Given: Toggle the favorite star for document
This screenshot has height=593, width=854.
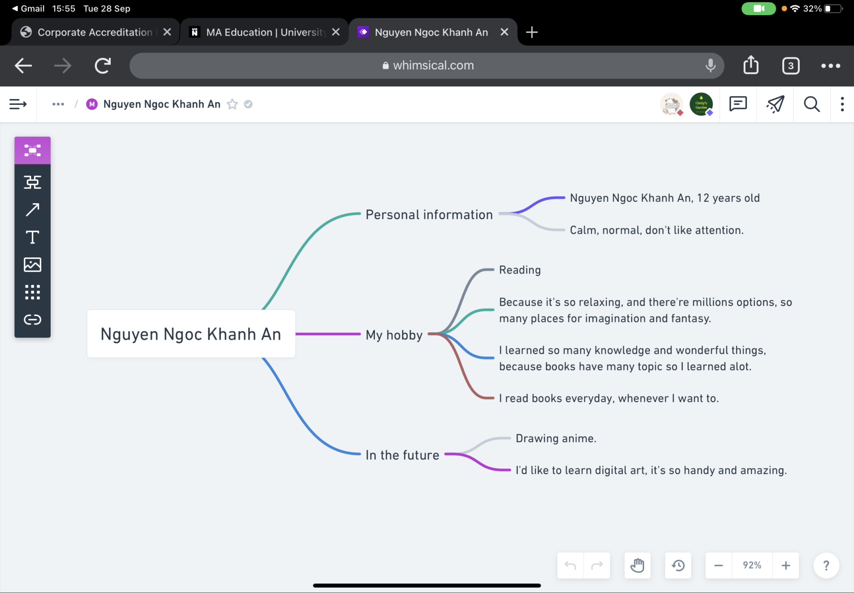Looking at the screenshot, I should coord(232,104).
